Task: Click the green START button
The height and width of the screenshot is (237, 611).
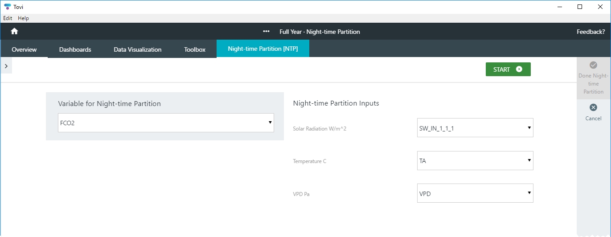Action: (x=508, y=69)
